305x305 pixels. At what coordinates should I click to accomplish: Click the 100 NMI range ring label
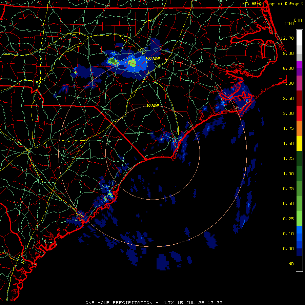point(152,58)
